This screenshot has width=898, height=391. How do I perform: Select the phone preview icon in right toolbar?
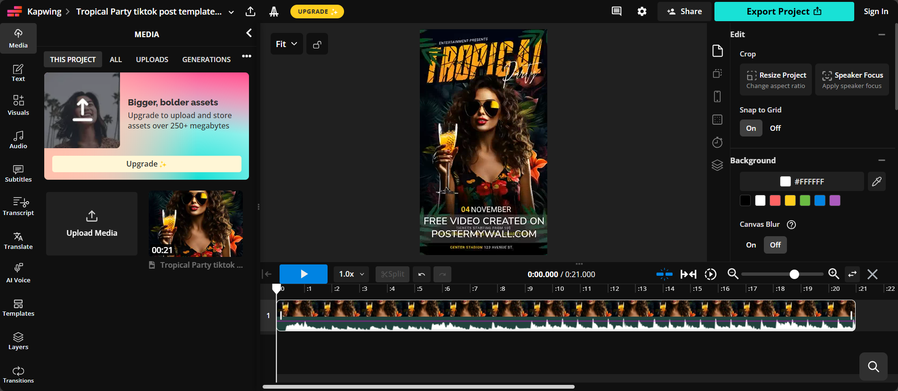717,96
